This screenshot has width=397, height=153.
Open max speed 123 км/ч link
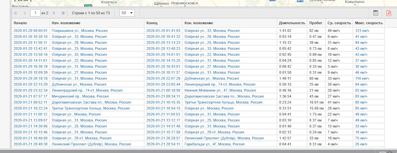[362, 31]
